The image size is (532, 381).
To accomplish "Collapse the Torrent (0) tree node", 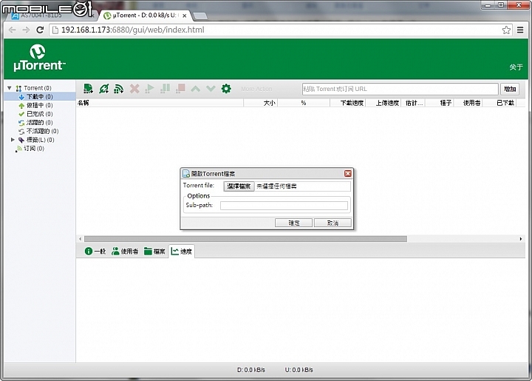I will [x=10, y=88].
